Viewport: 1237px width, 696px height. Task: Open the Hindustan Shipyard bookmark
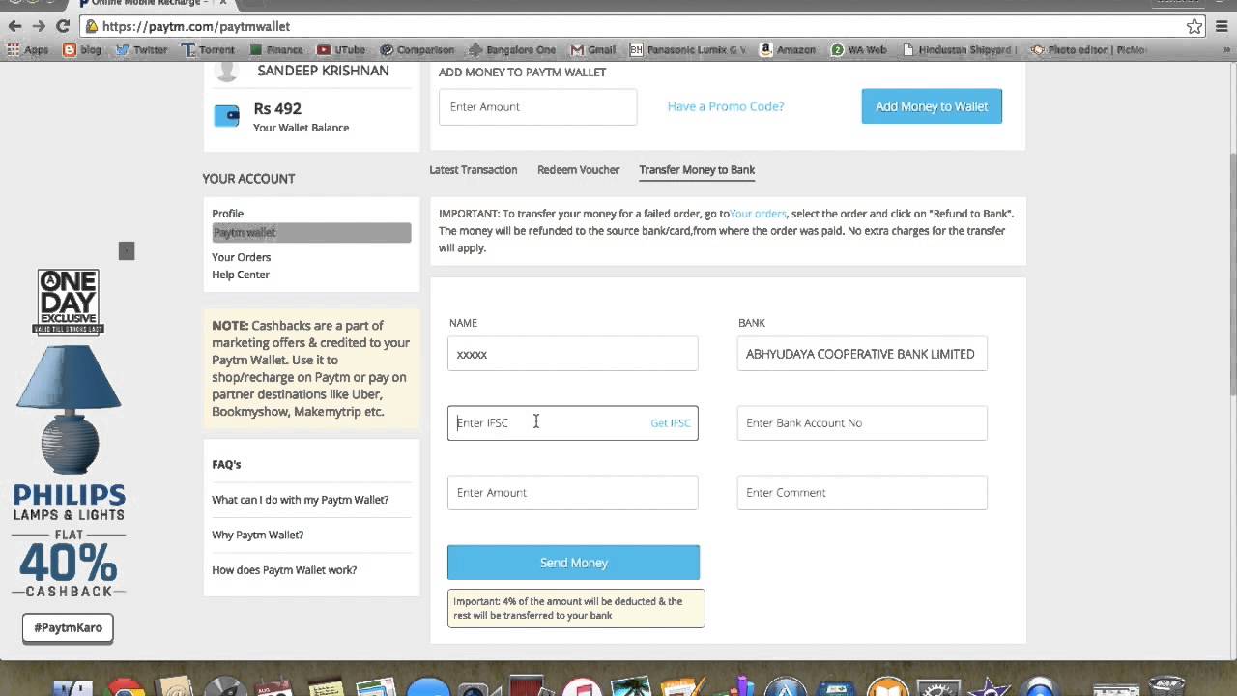960,49
